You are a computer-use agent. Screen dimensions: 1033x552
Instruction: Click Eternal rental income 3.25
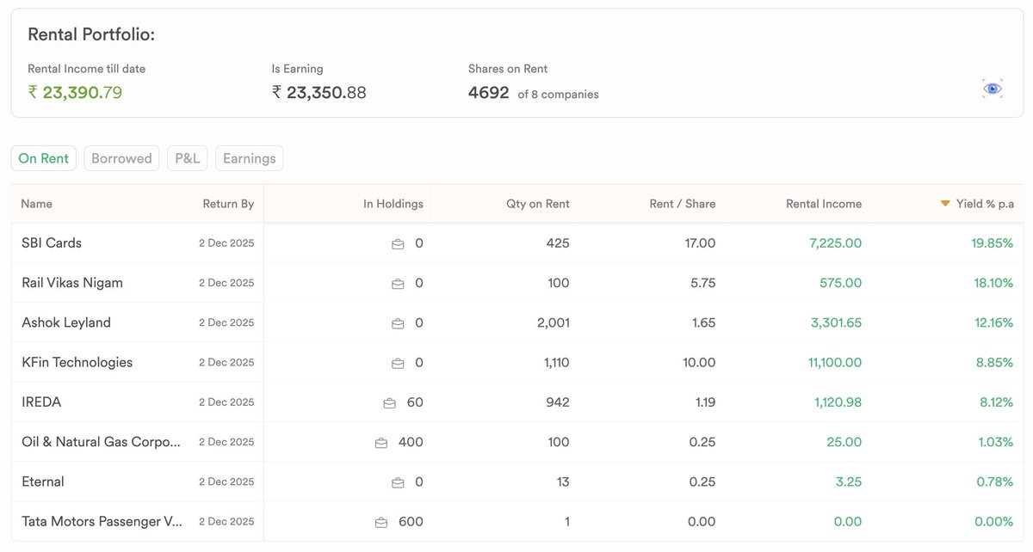[849, 481]
